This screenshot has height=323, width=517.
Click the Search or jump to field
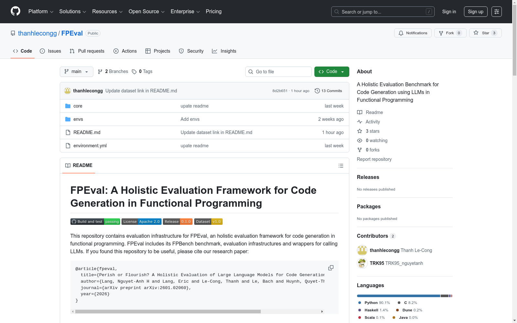tap(383, 12)
